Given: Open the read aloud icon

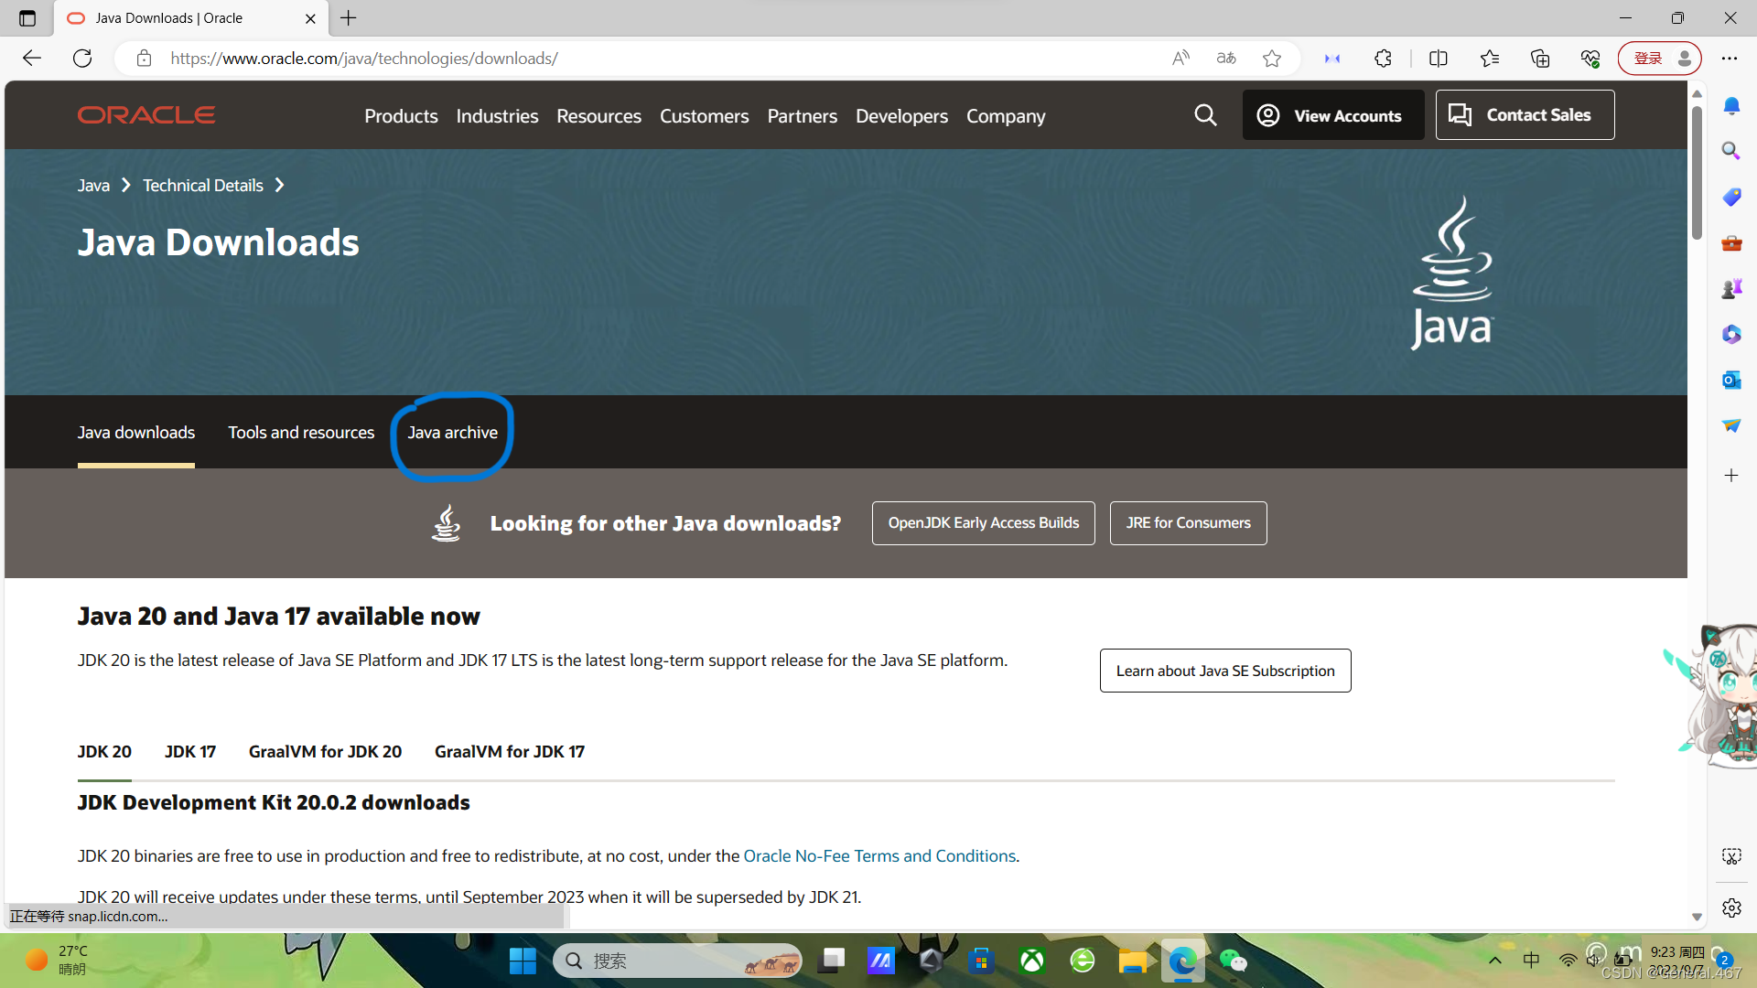Looking at the screenshot, I should coord(1180,59).
